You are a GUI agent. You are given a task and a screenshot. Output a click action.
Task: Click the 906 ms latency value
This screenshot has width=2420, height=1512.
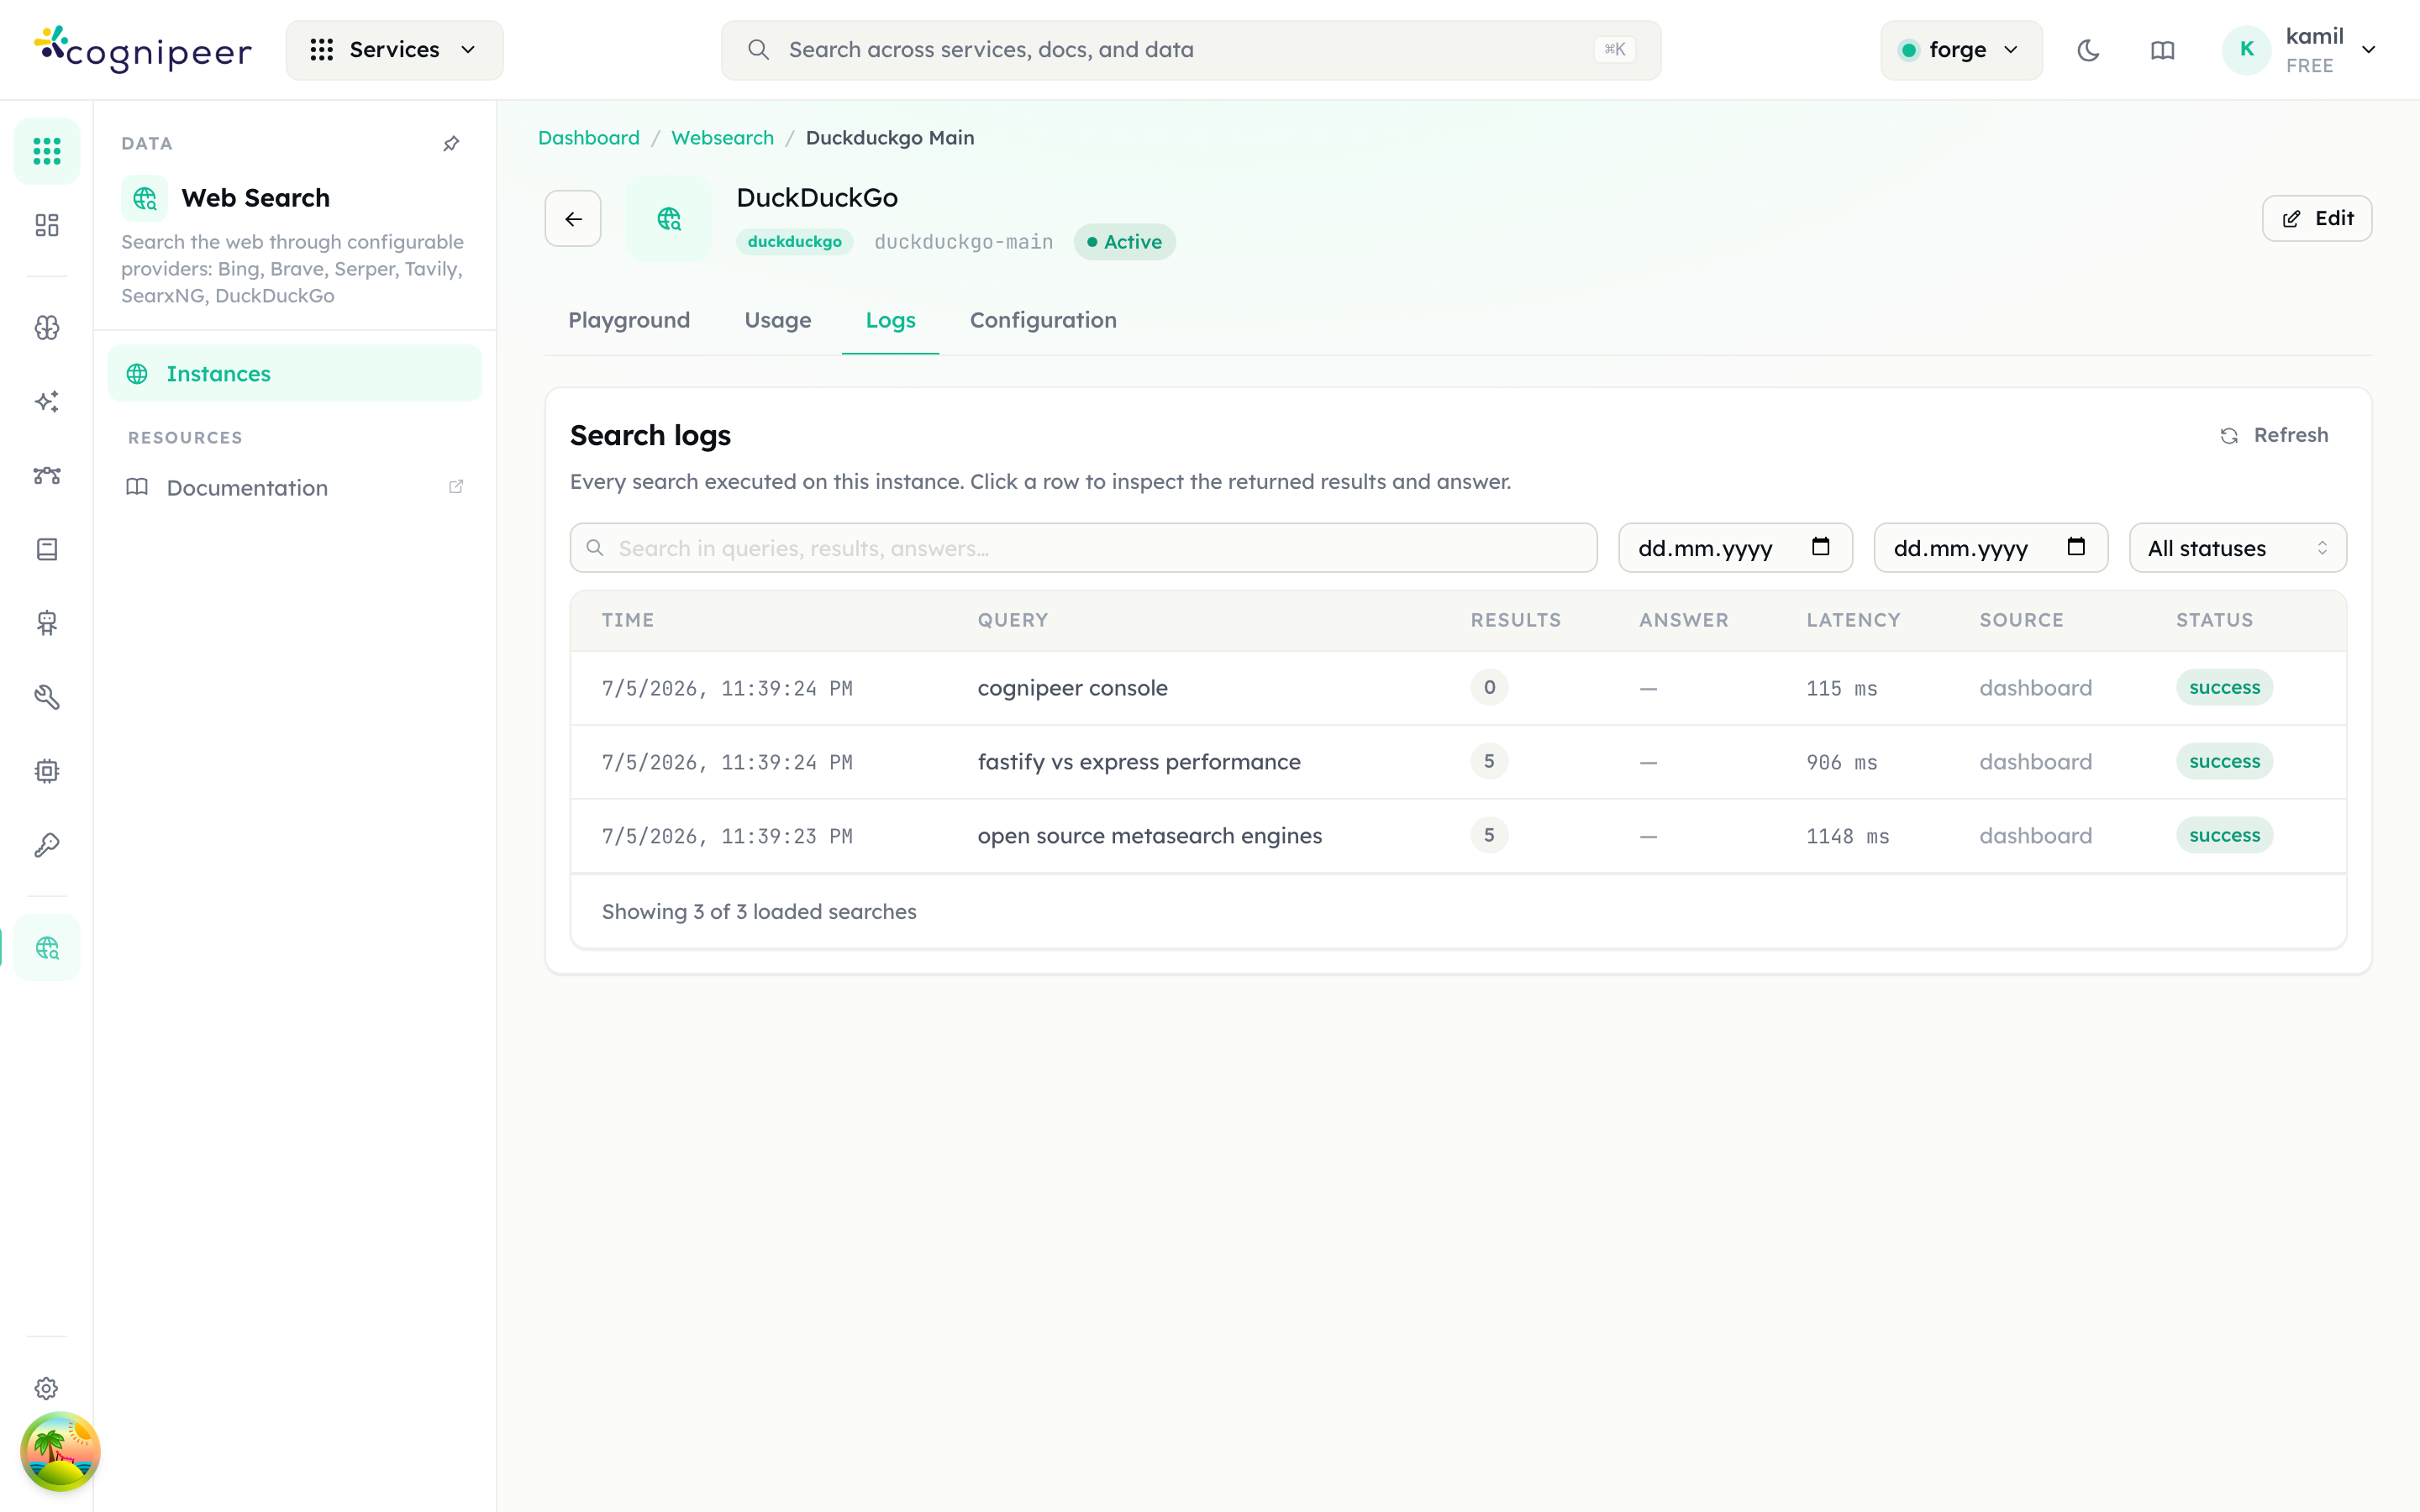[1841, 762]
